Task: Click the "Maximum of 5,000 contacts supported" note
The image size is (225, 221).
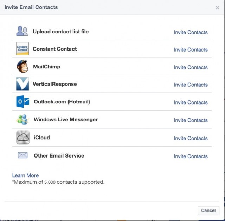Action: pos(58,182)
